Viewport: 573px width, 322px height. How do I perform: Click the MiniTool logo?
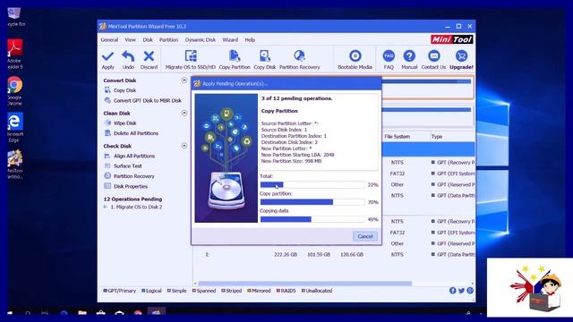(x=451, y=39)
